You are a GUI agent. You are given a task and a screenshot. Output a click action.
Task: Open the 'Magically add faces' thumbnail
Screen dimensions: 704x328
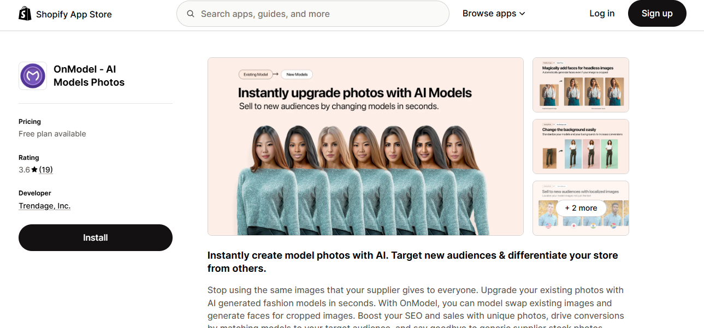tap(581, 85)
